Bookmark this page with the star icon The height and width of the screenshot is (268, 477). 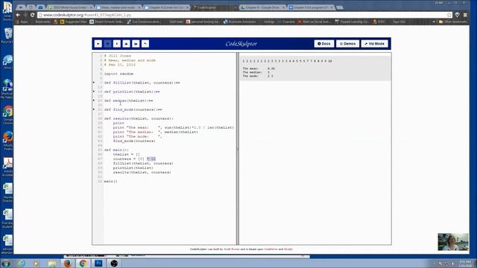tap(449, 15)
